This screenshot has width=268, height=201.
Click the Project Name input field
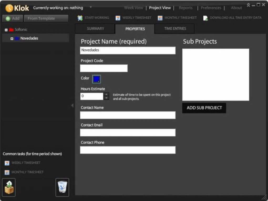tap(128, 50)
